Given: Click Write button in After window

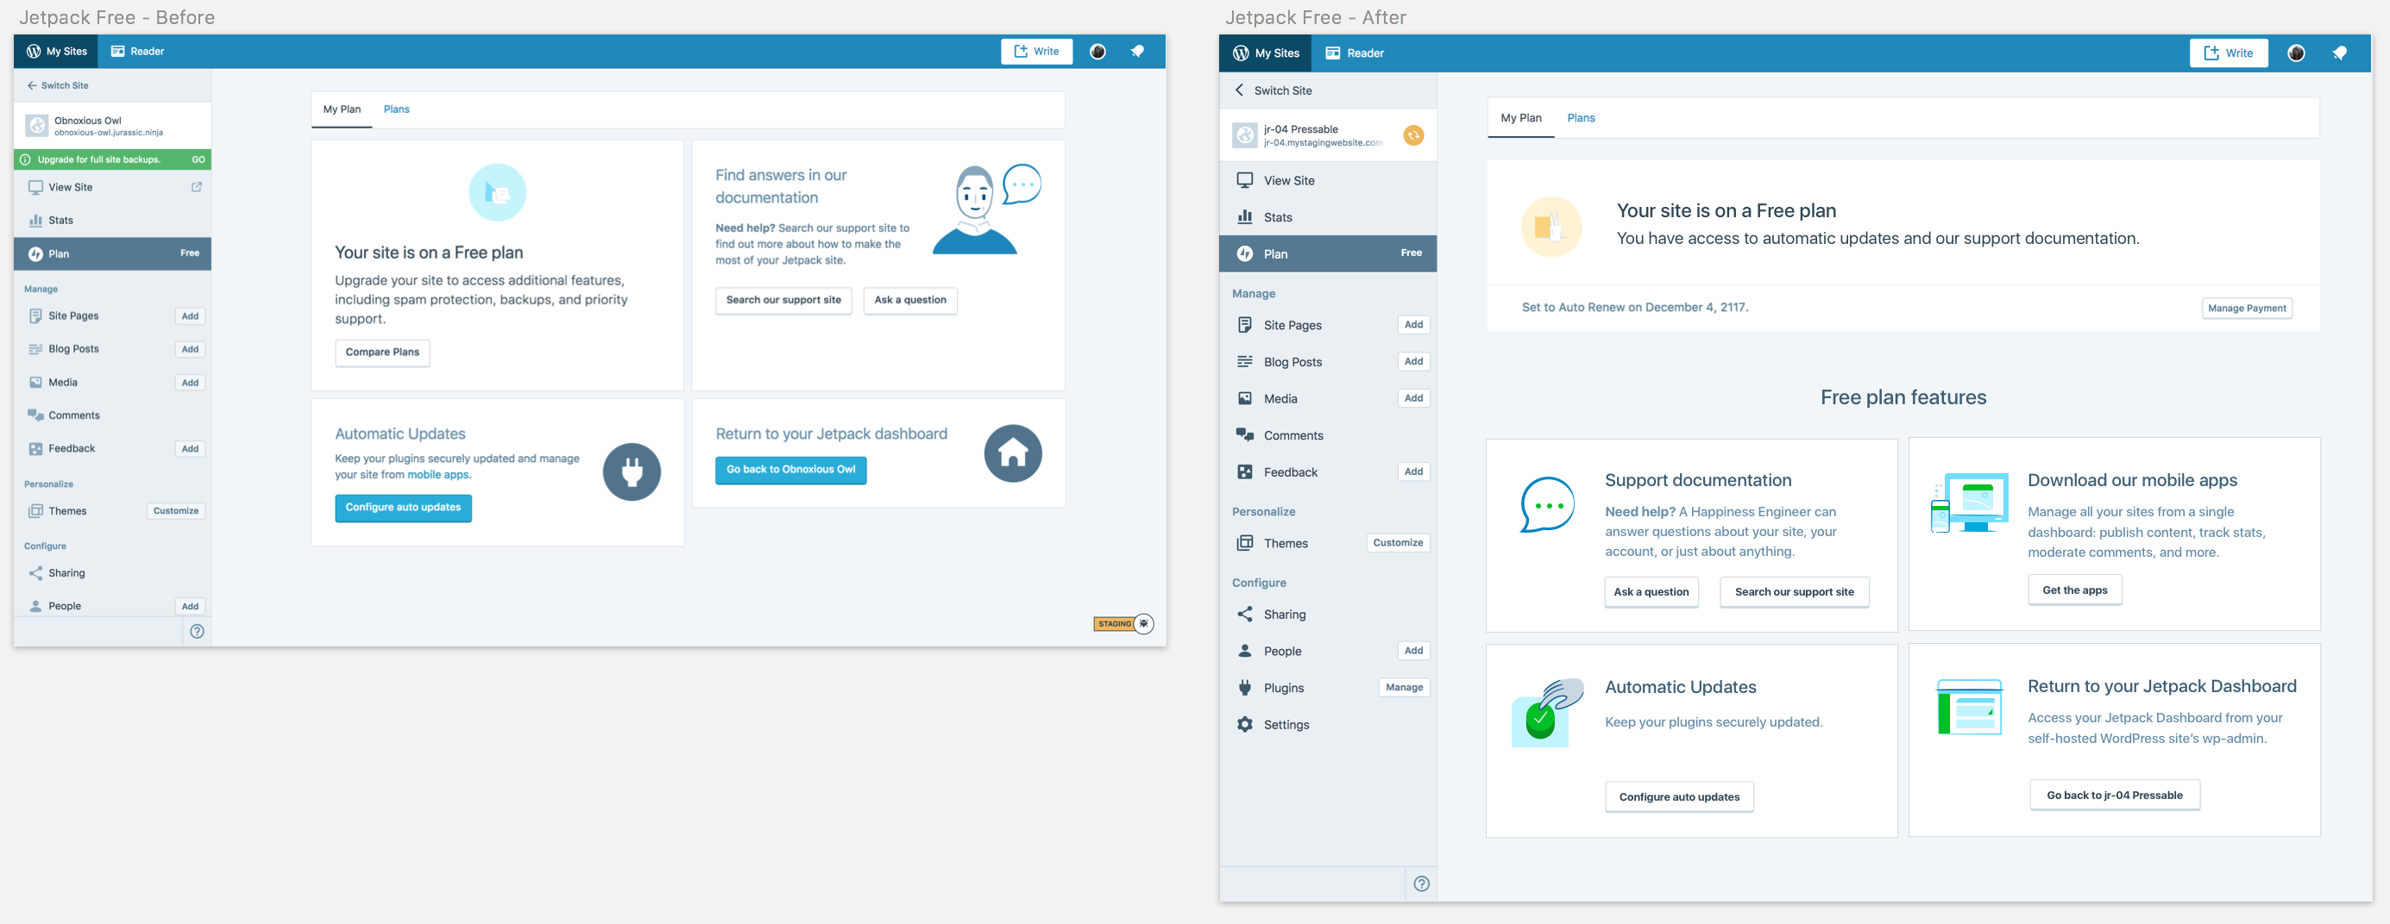Looking at the screenshot, I should tap(2229, 53).
